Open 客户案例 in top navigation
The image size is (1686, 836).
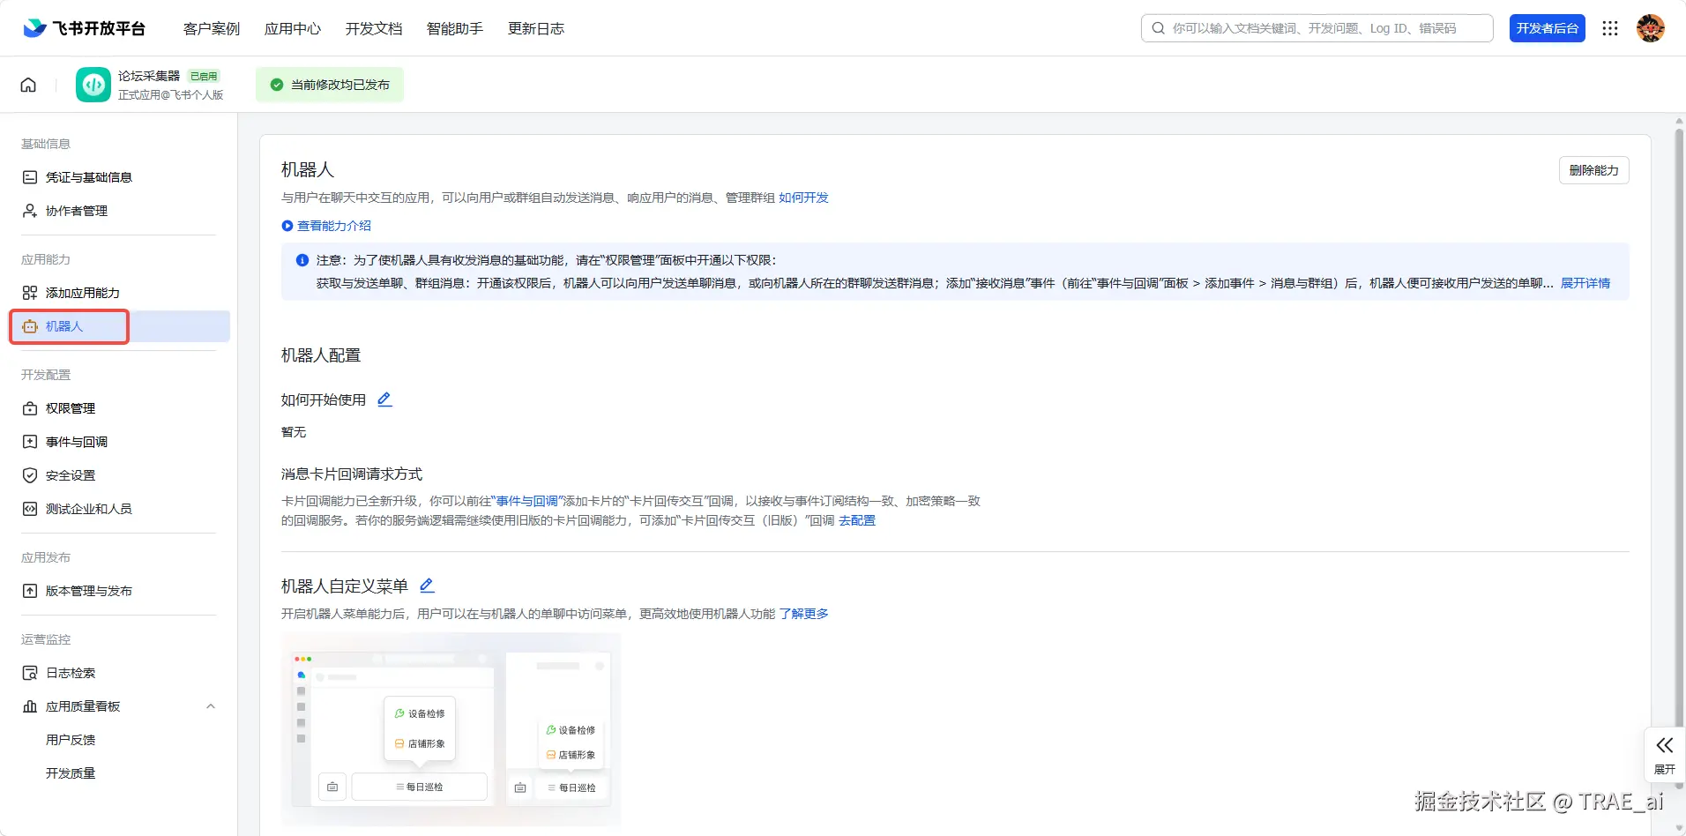click(x=212, y=28)
